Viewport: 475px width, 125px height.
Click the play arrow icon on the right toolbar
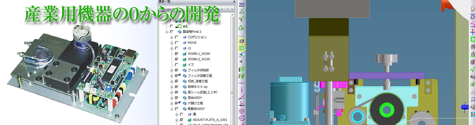472,9
